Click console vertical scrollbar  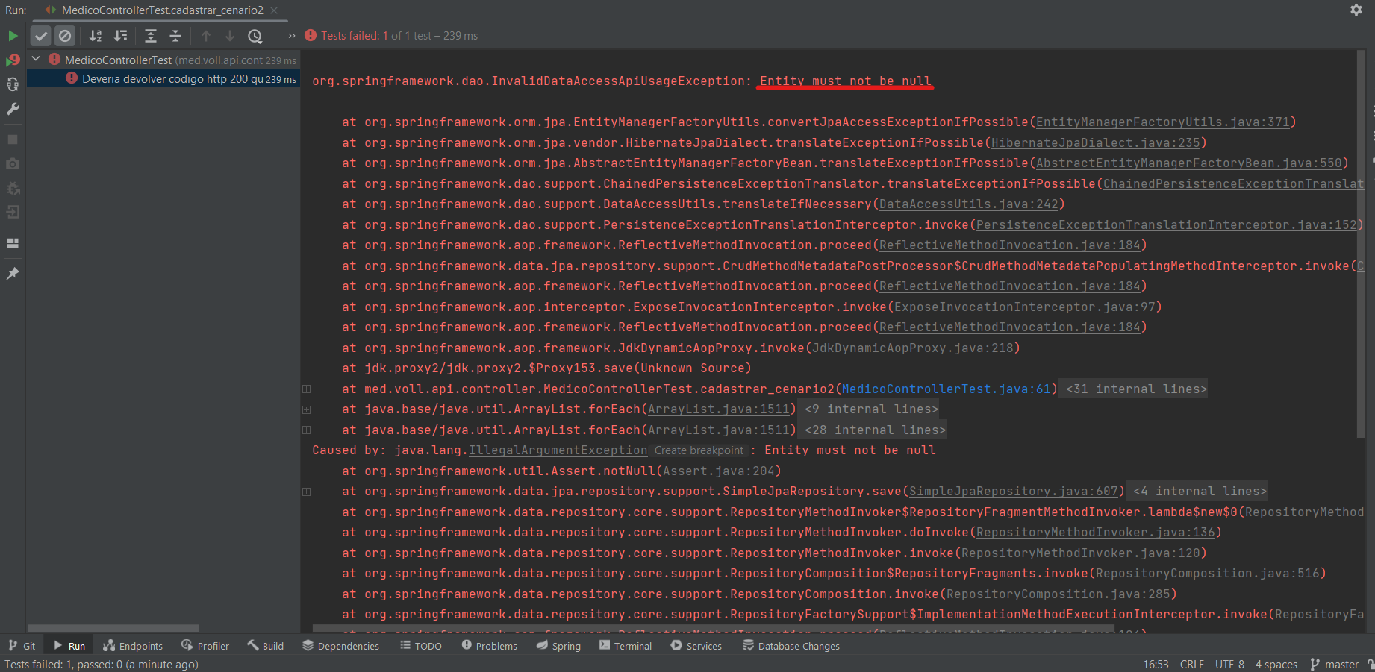[1359, 243]
